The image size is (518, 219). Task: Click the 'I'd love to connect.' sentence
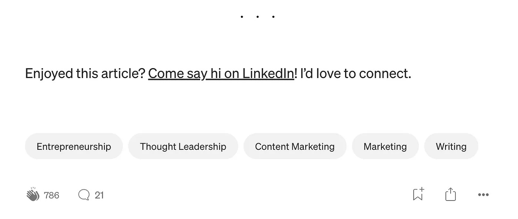[356, 74]
